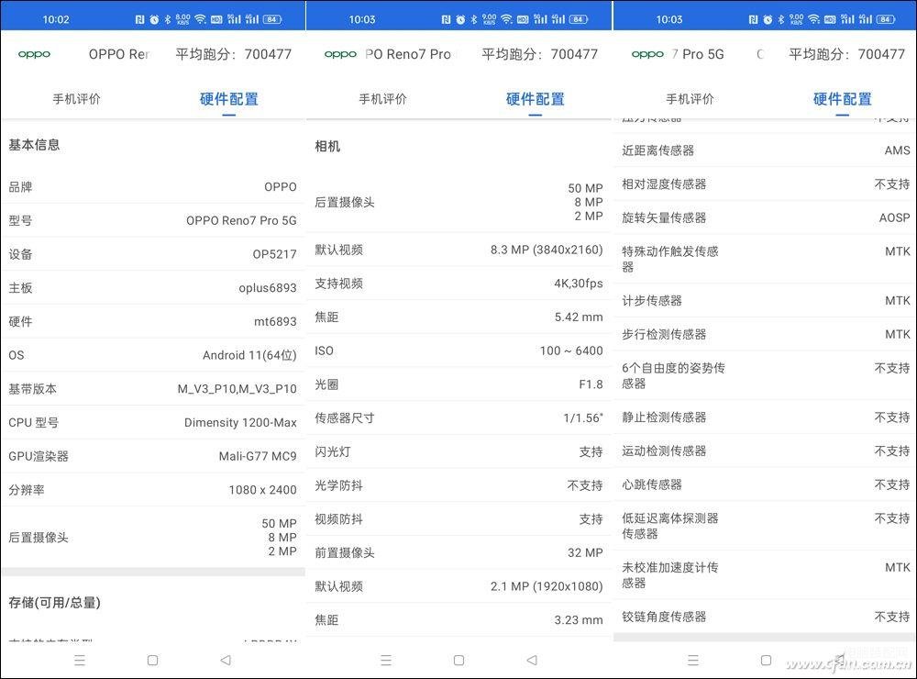Click the supported video value 4K,30fps
Viewport: 917px width, 679px height.
(579, 284)
